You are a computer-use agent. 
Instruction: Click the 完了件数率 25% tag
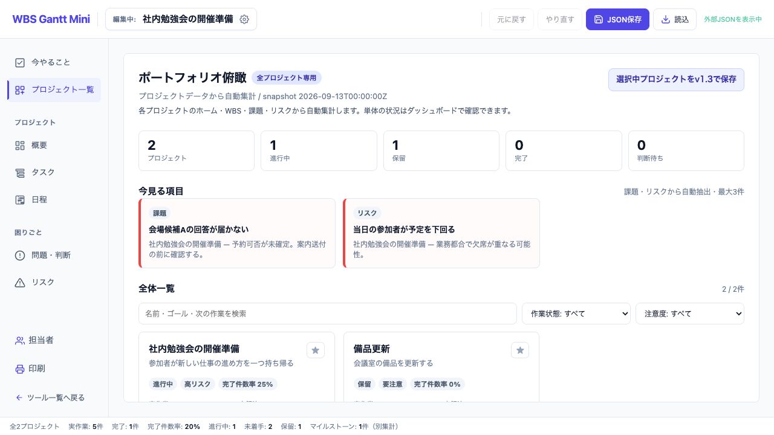[248, 384]
